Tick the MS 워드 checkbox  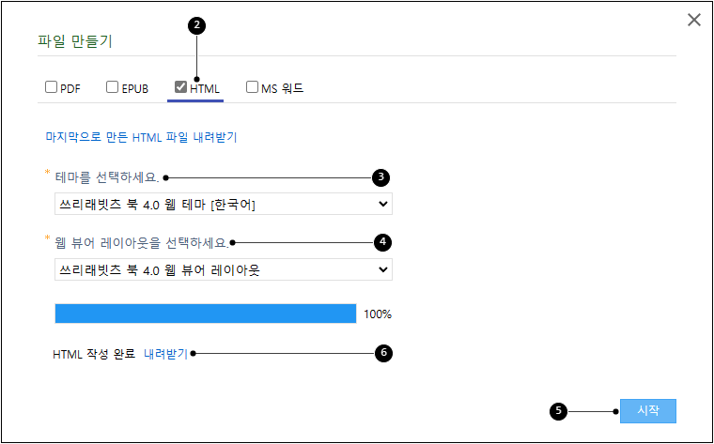tap(252, 87)
